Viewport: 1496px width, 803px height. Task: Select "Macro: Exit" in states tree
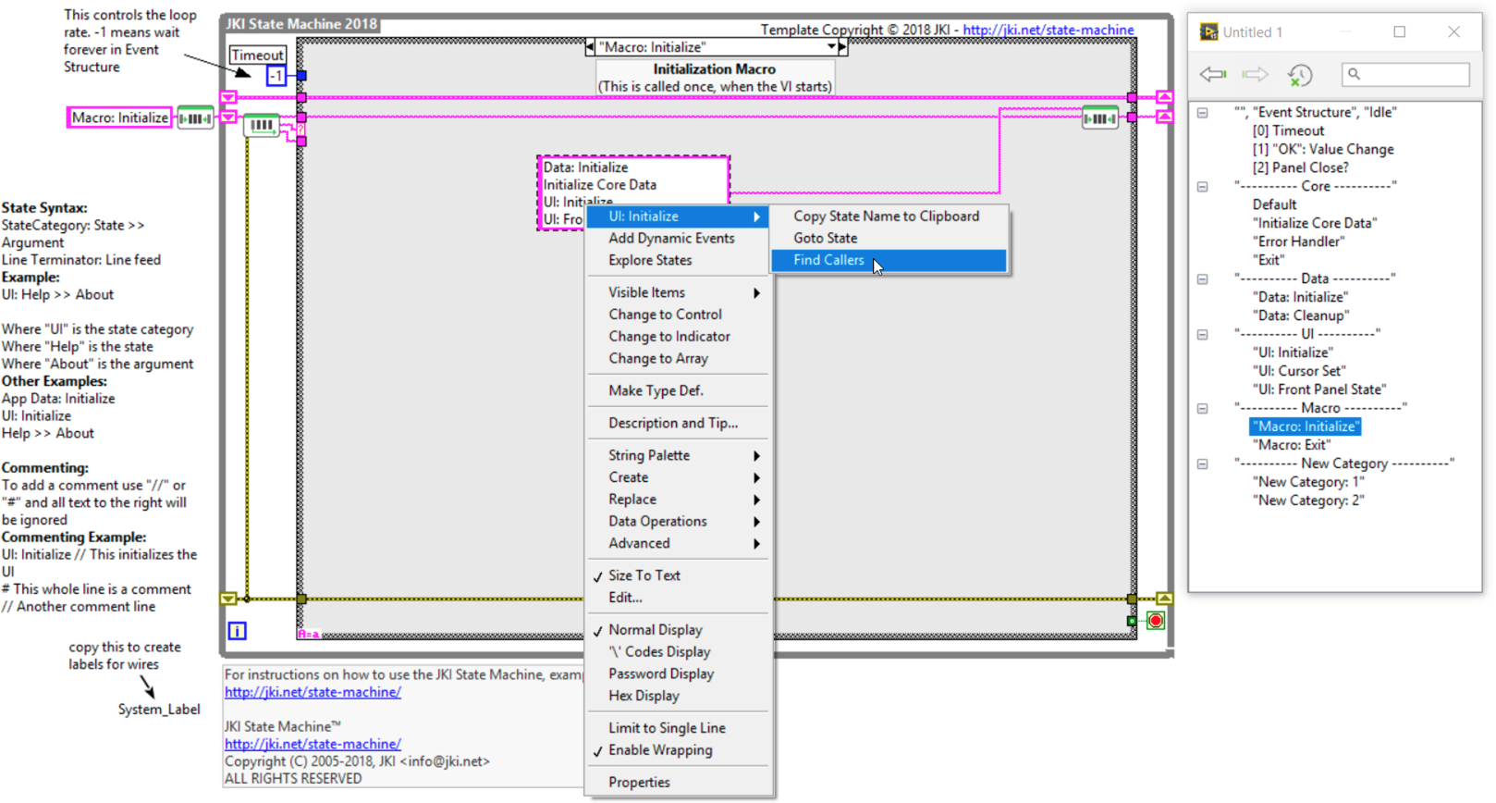1291,445
